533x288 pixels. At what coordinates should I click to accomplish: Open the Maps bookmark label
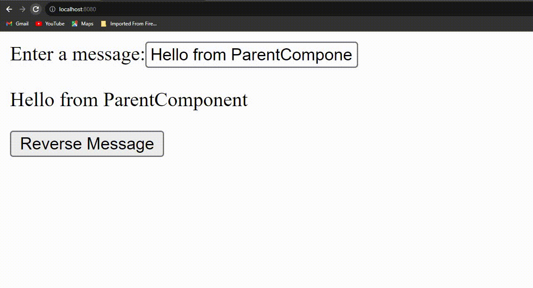tap(87, 24)
